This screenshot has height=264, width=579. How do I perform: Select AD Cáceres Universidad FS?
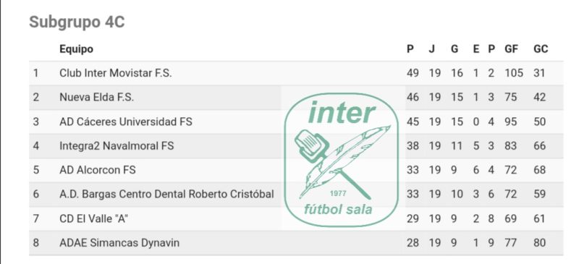click(126, 122)
